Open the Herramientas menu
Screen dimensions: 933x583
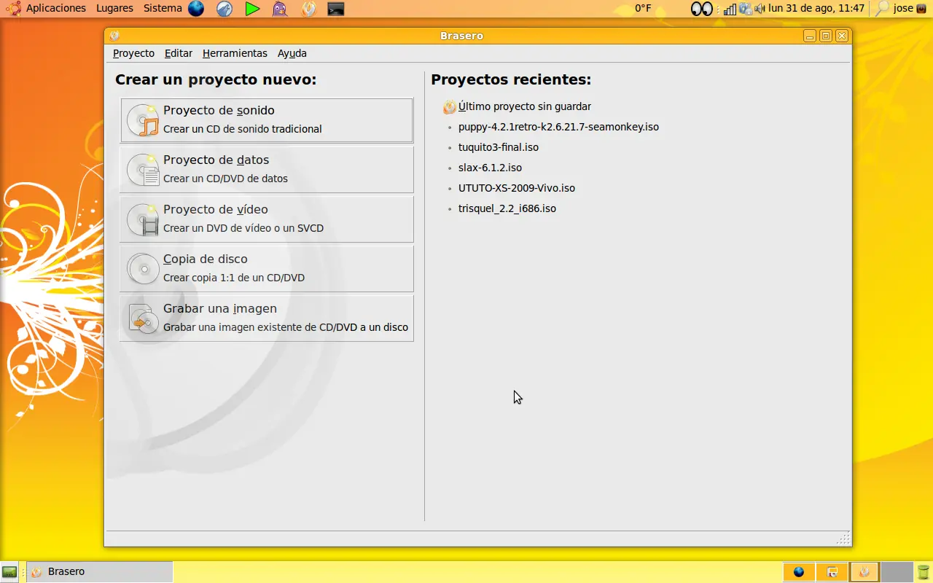[235, 53]
